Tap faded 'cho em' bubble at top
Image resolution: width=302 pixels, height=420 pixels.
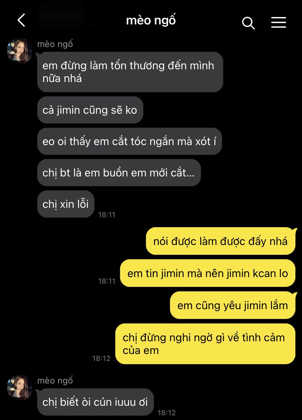tap(61, 15)
